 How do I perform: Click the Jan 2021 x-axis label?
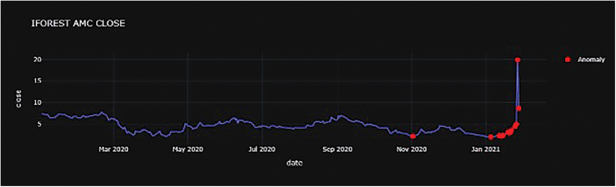[x=485, y=149]
